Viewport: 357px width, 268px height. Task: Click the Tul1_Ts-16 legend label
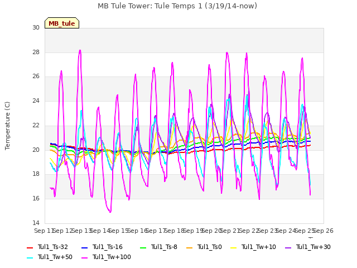pyautogui.click(x=108, y=247)
